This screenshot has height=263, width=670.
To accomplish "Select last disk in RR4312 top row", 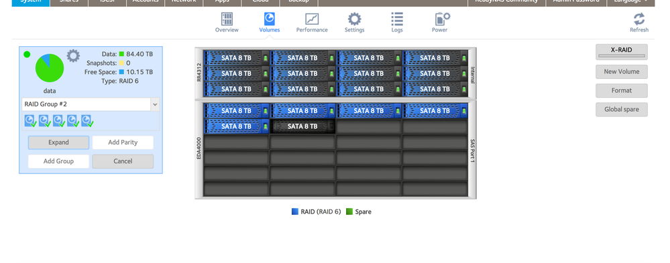I will pyautogui.click(x=435, y=58).
